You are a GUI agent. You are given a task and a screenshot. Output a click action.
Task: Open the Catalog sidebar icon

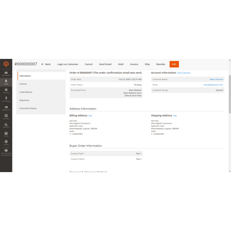[6, 90]
